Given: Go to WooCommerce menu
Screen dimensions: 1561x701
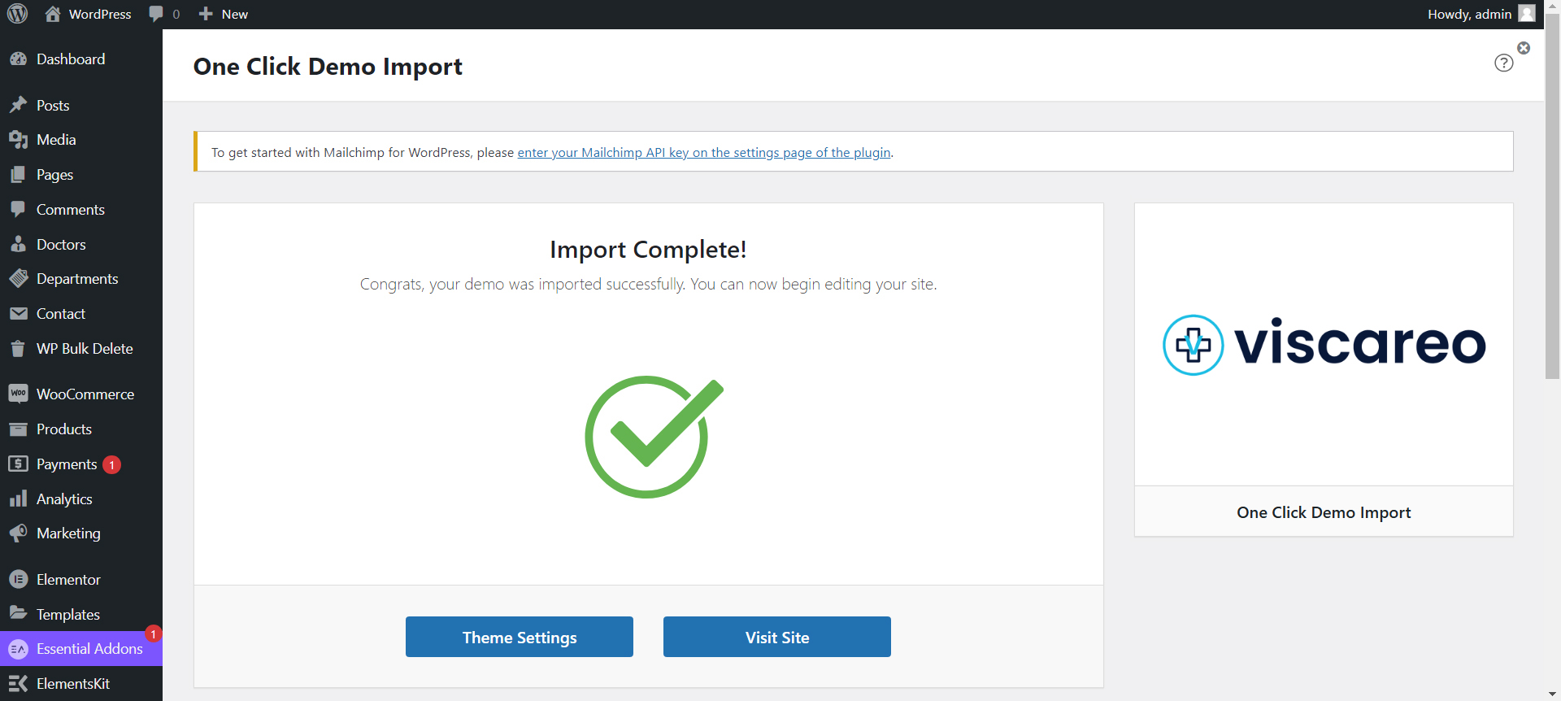Looking at the screenshot, I should click(81, 394).
